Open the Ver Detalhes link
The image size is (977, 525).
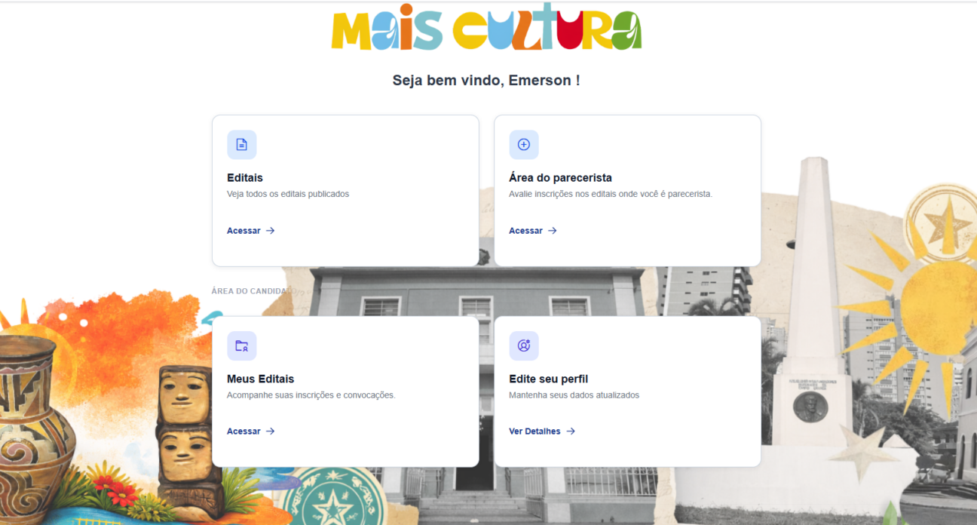click(542, 431)
